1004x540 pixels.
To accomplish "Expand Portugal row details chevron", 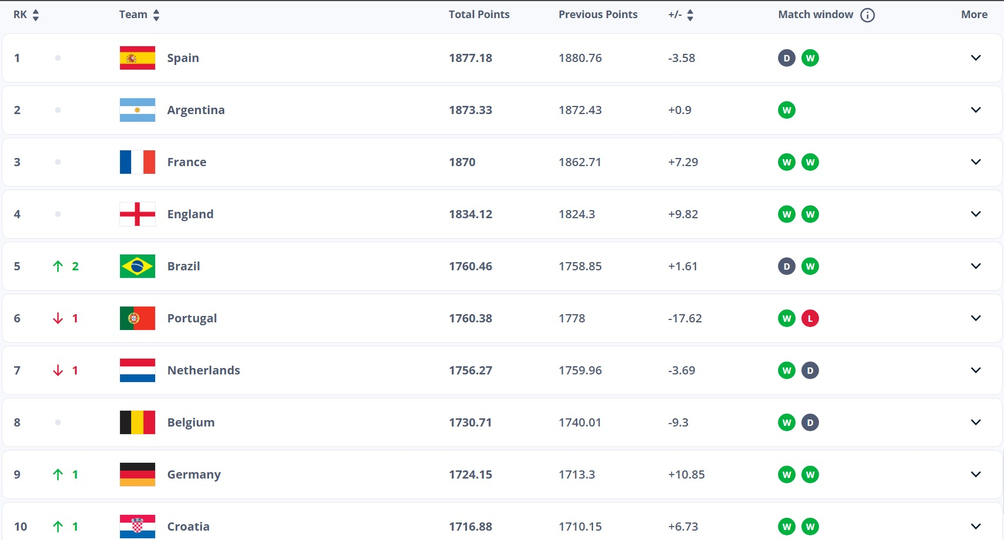I will (976, 318).
